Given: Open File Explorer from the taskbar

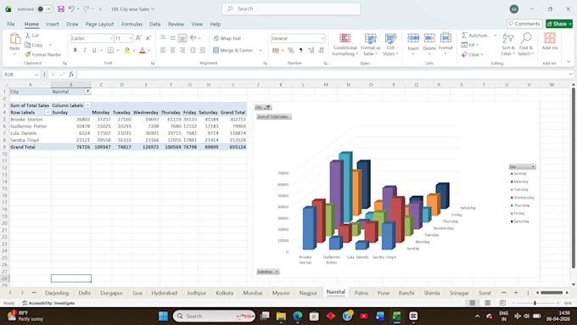Looking at the screenshot, I should click(281, 316).
